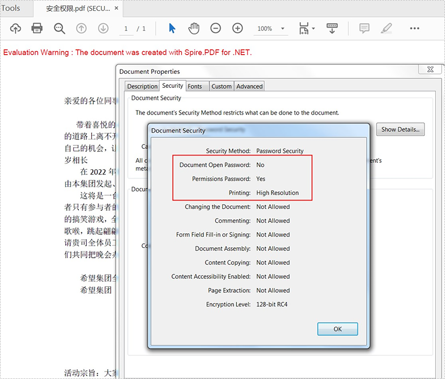Viewport: 445px width, 379px height.
Task: Choose the selection arrow tool
Action: click(172, 29)
